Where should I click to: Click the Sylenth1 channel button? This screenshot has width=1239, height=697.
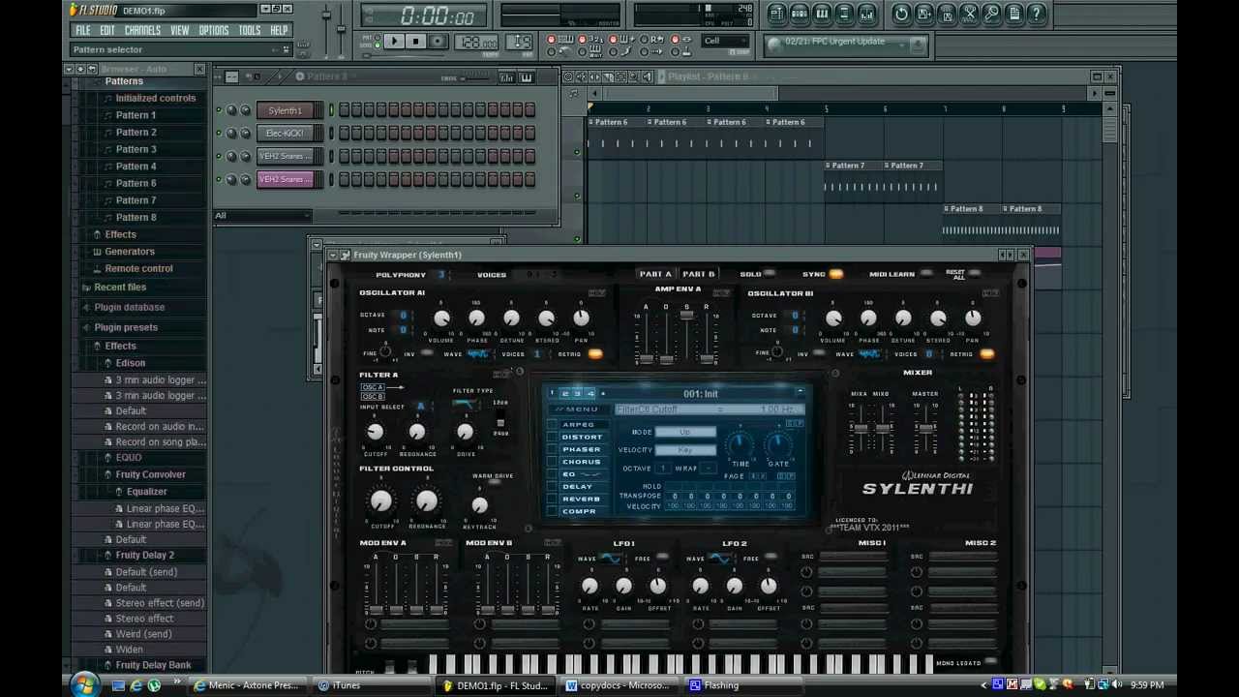[x=285, y=110]
